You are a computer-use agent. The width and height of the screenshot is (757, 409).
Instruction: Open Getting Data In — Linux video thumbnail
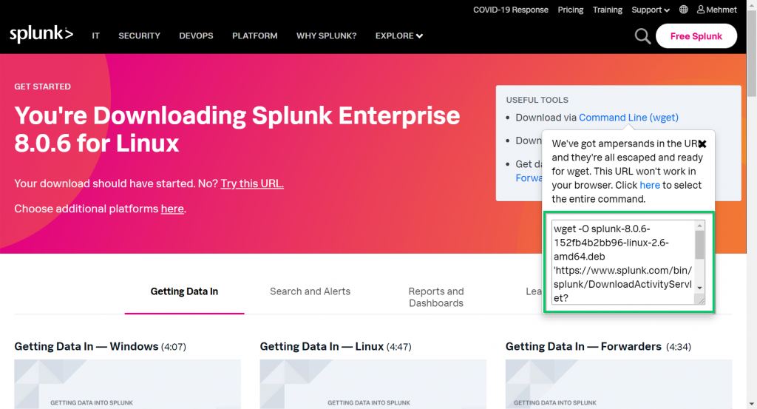point(373,384)
